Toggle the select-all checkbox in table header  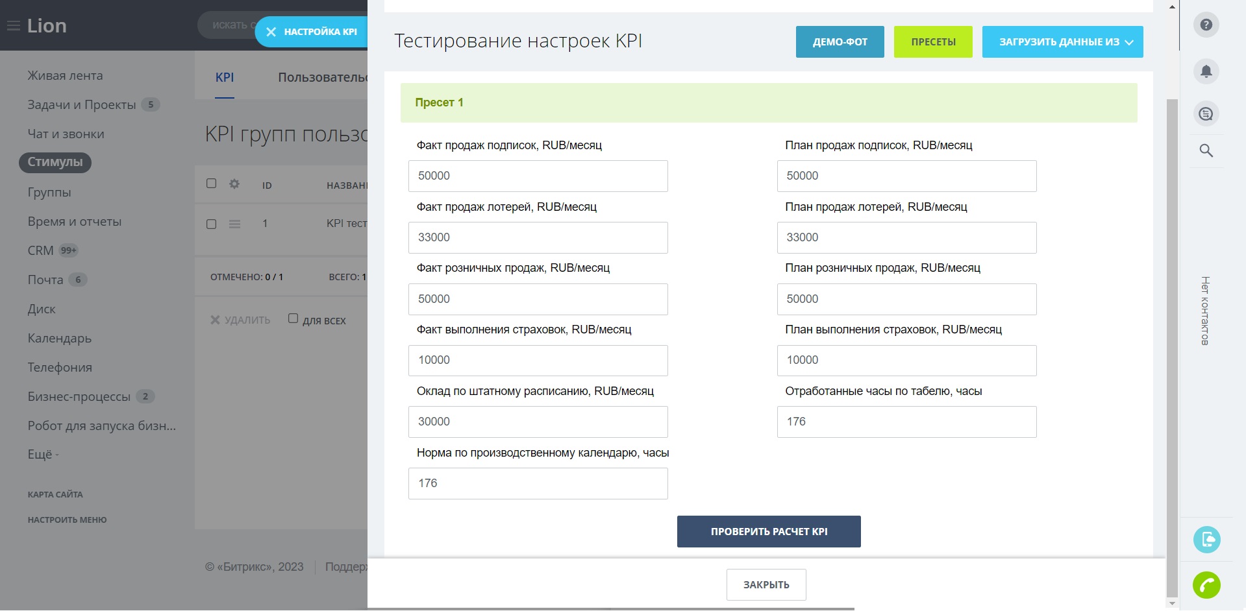point(211,184)
